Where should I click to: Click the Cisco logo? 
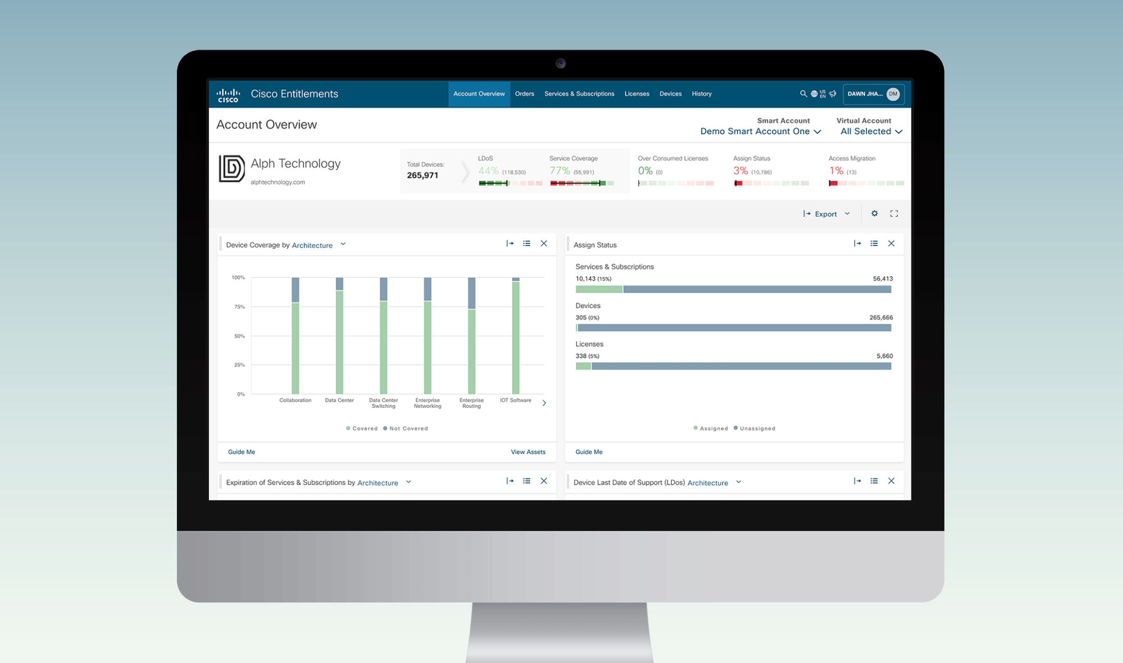click(x=228, y=95)
